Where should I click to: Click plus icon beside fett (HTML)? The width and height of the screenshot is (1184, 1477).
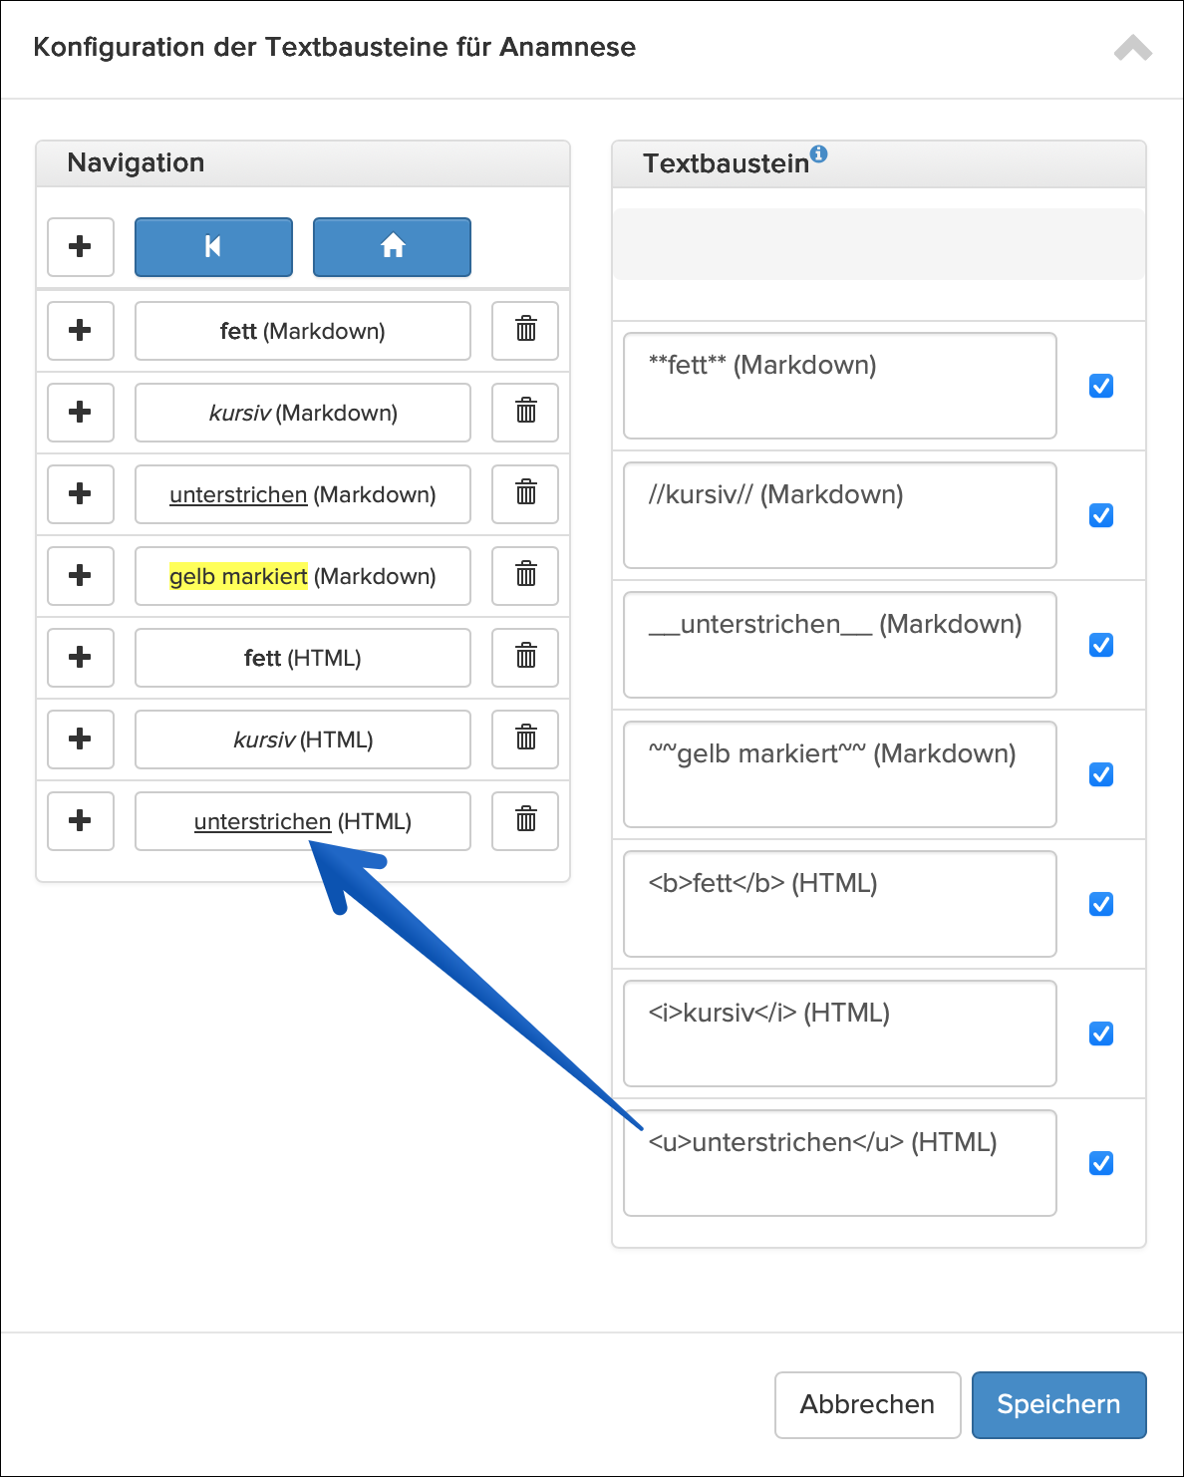[x=81, y=657]
